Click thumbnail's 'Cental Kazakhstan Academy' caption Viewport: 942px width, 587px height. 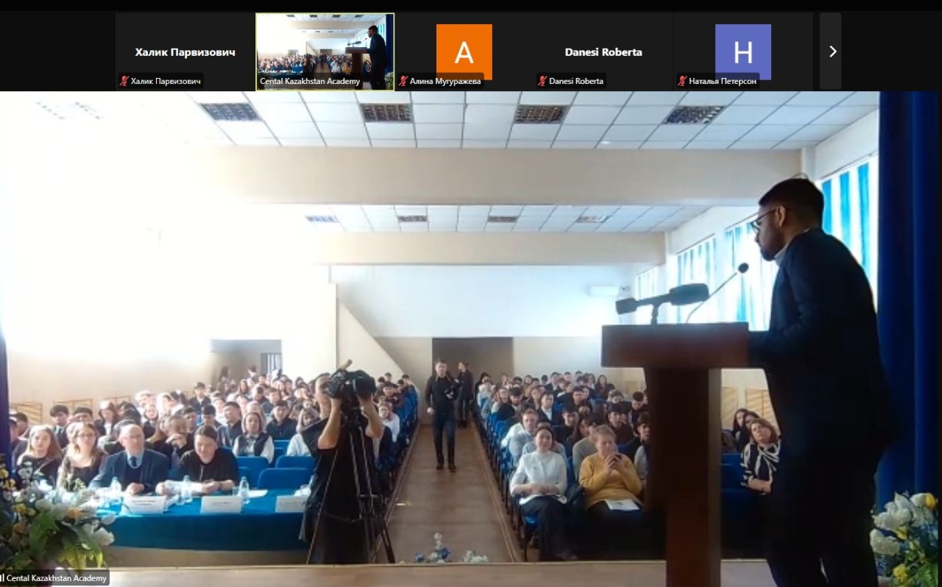pyautogui.click(x=310, y=82)
